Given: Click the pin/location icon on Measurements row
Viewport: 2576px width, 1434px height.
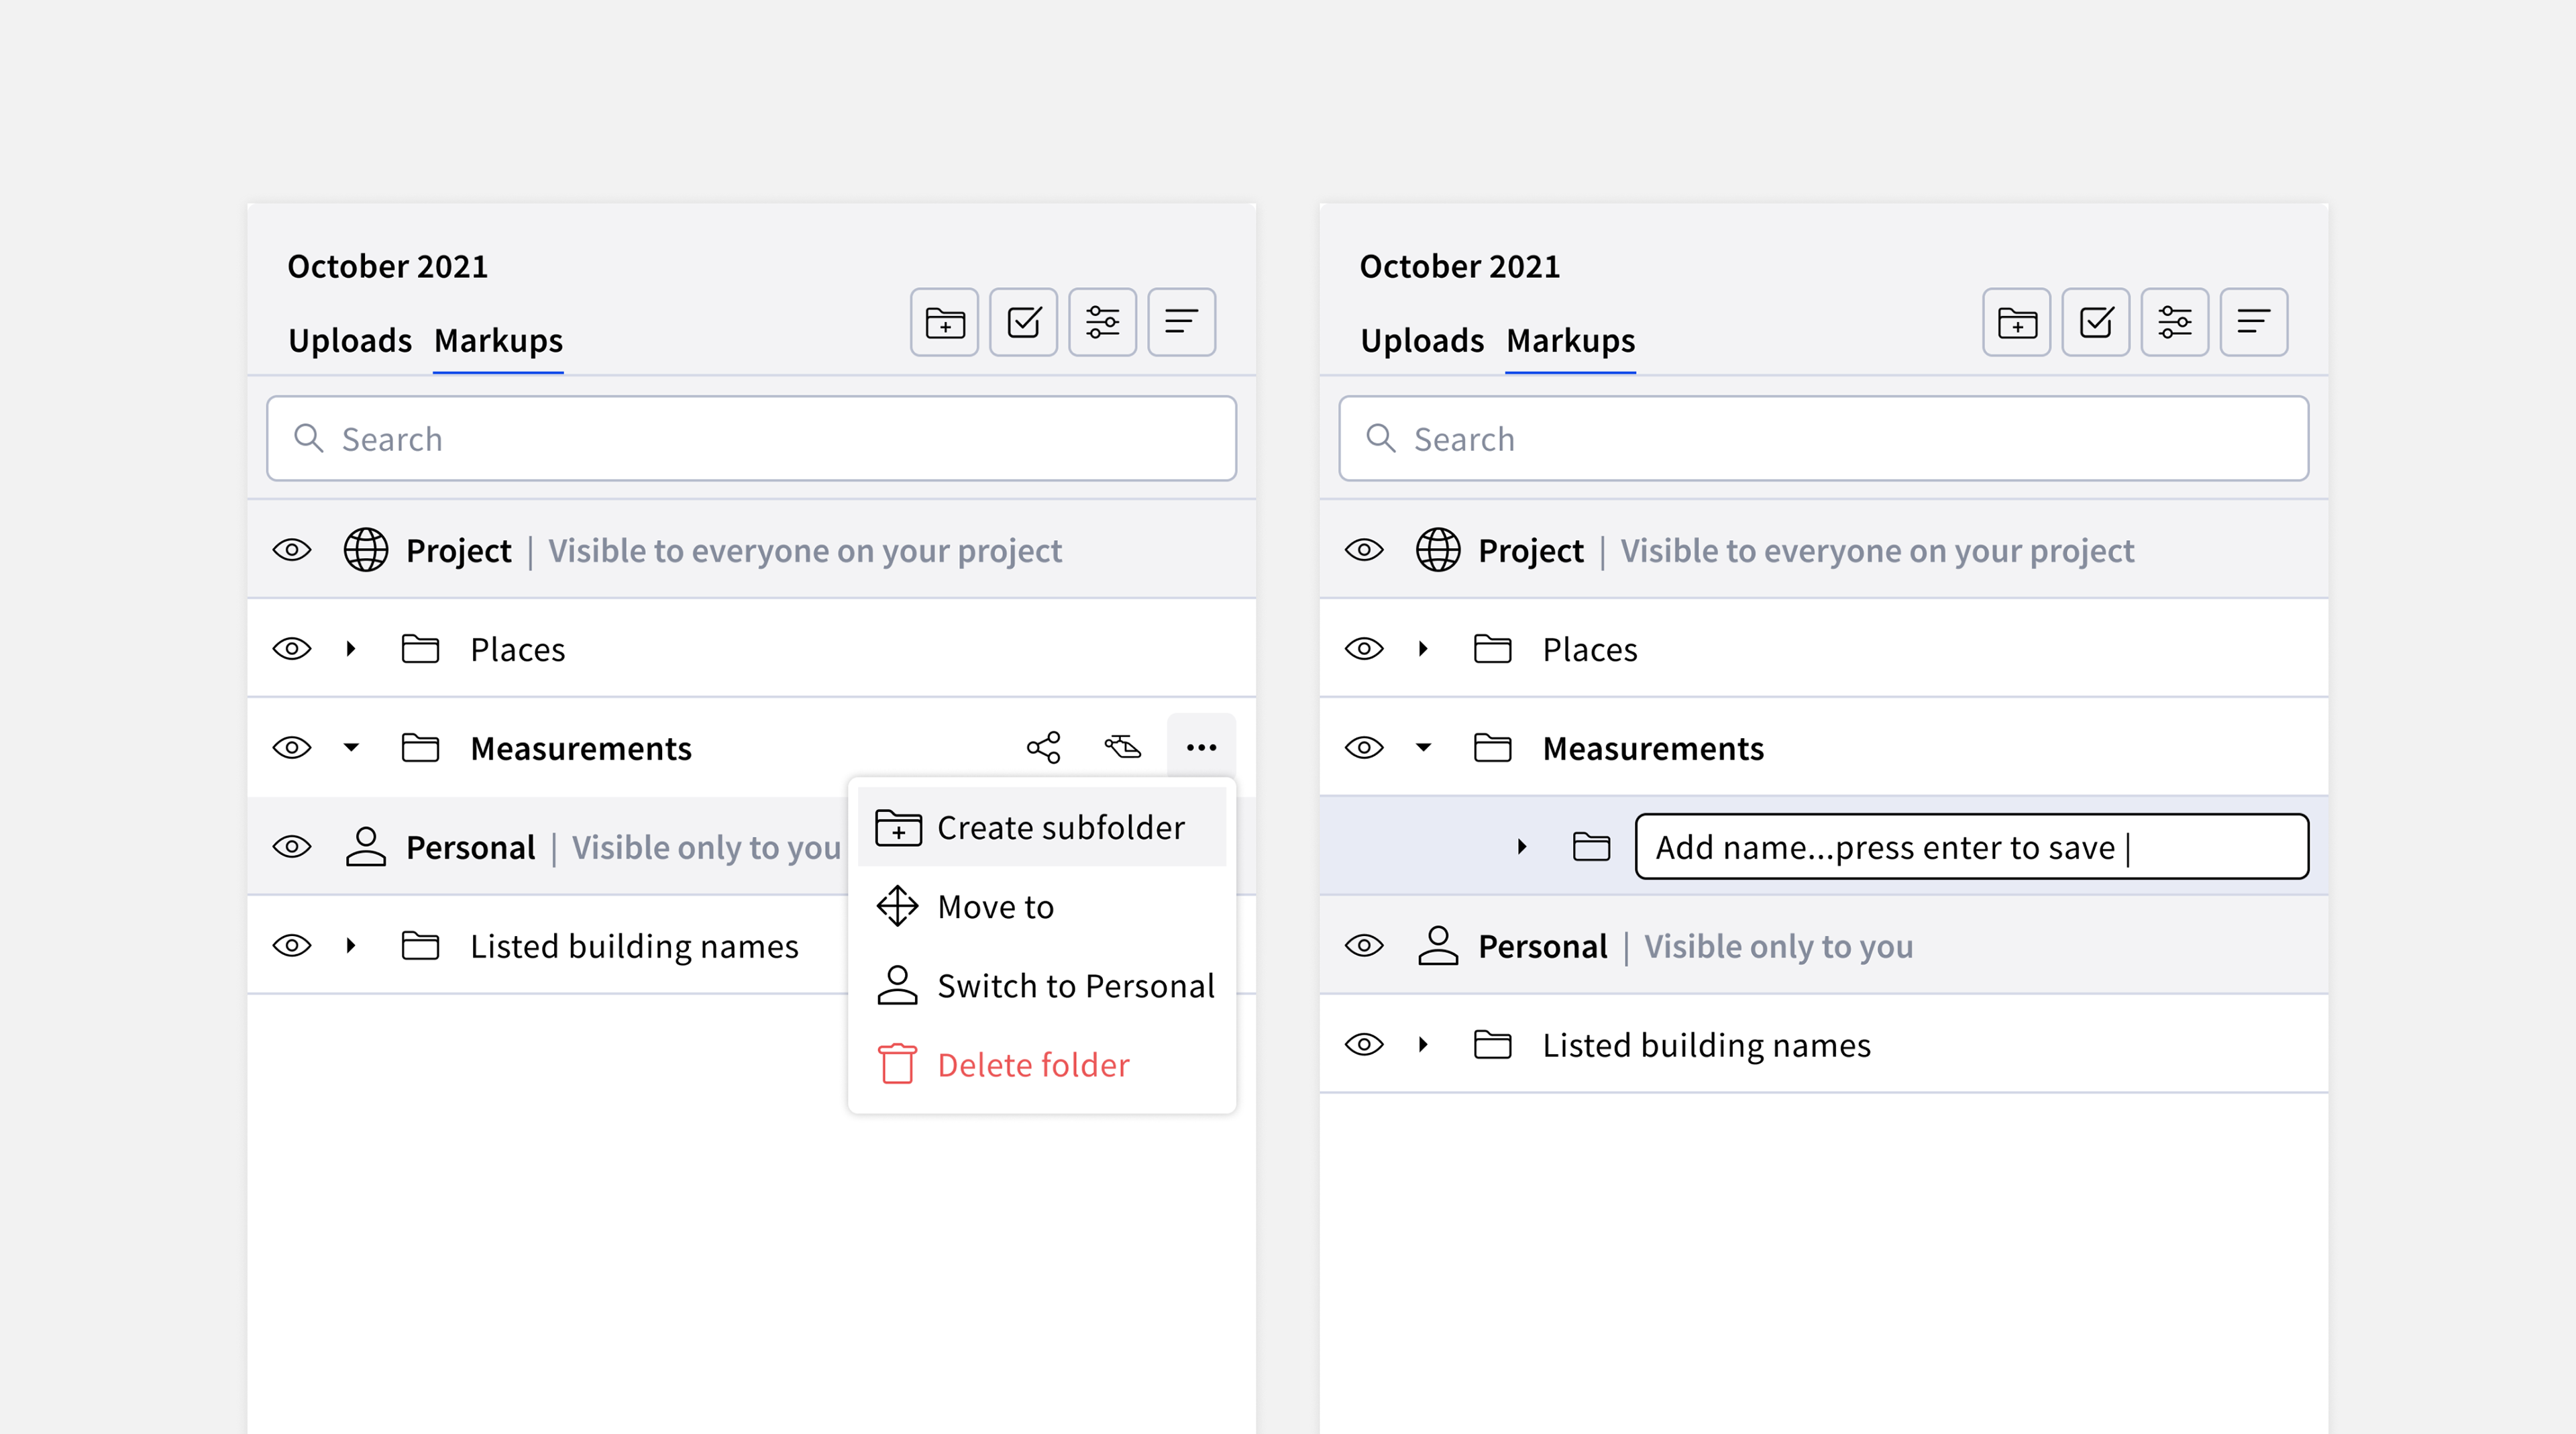Looking at the screenshot, I should click(1122, 747).
